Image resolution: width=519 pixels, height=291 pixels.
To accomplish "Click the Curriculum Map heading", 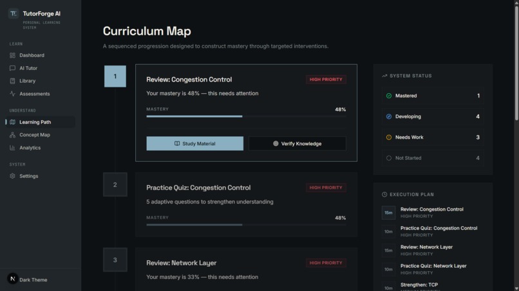I will coord(147,31).
